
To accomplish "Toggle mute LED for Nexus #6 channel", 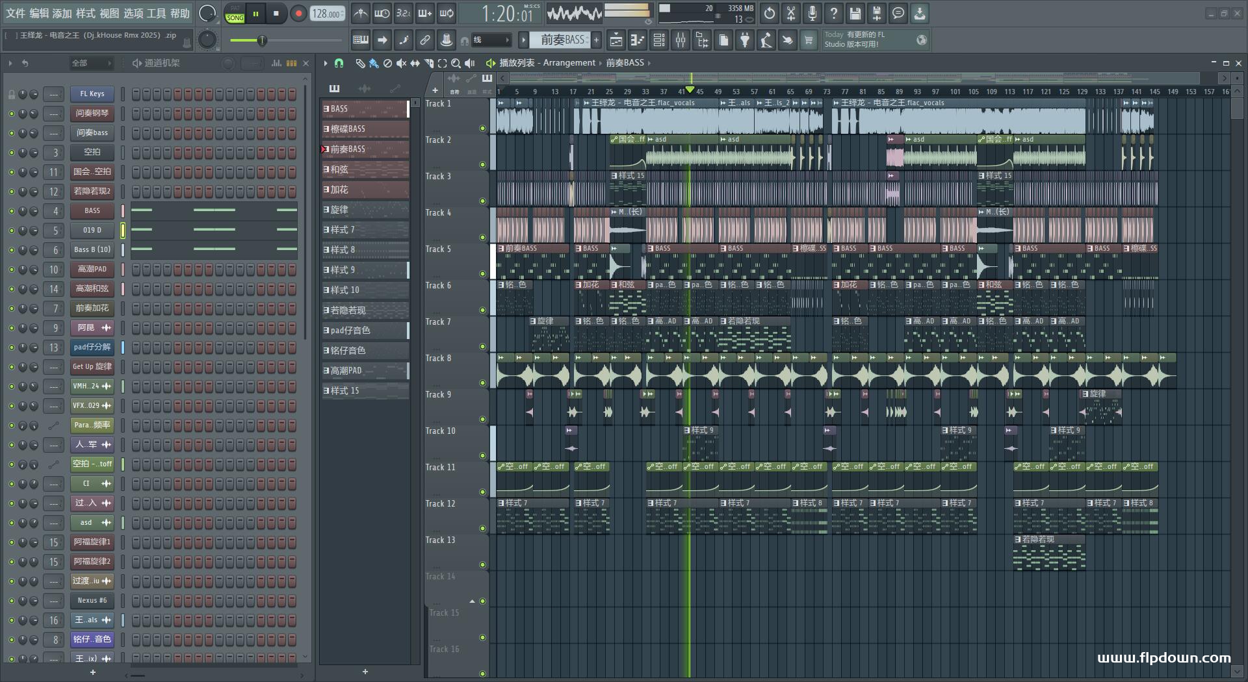I will (11, 601).
